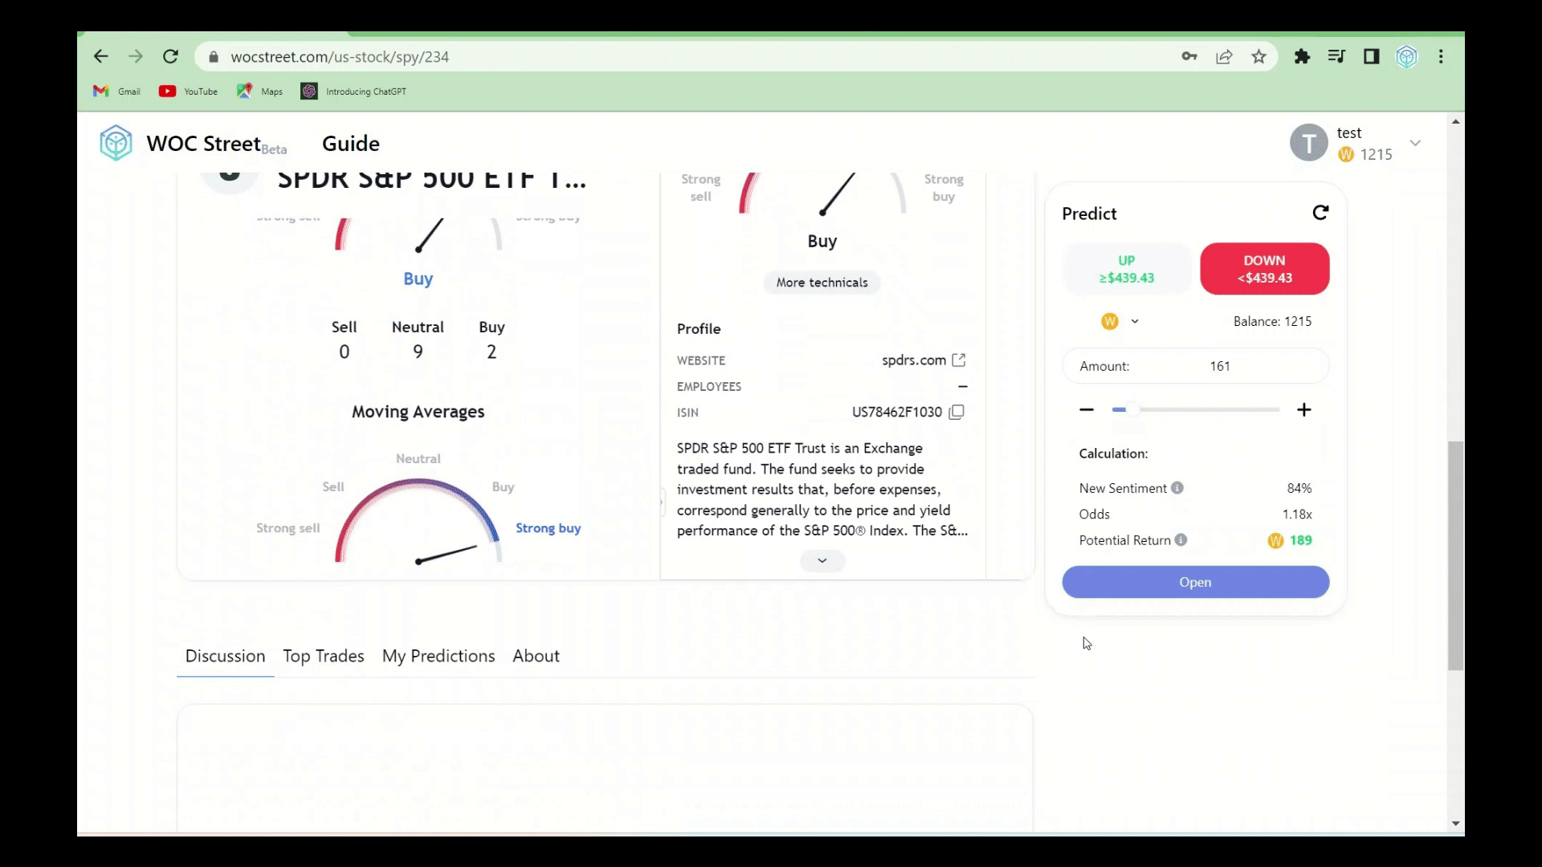1542x867 pixels.
Task: Open Chrome extensions puzzle icon
Action: pos(1302,57)
